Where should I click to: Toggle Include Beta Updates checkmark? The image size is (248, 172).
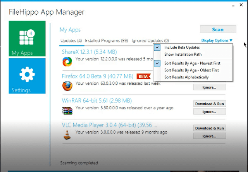(x=157, y=47)
